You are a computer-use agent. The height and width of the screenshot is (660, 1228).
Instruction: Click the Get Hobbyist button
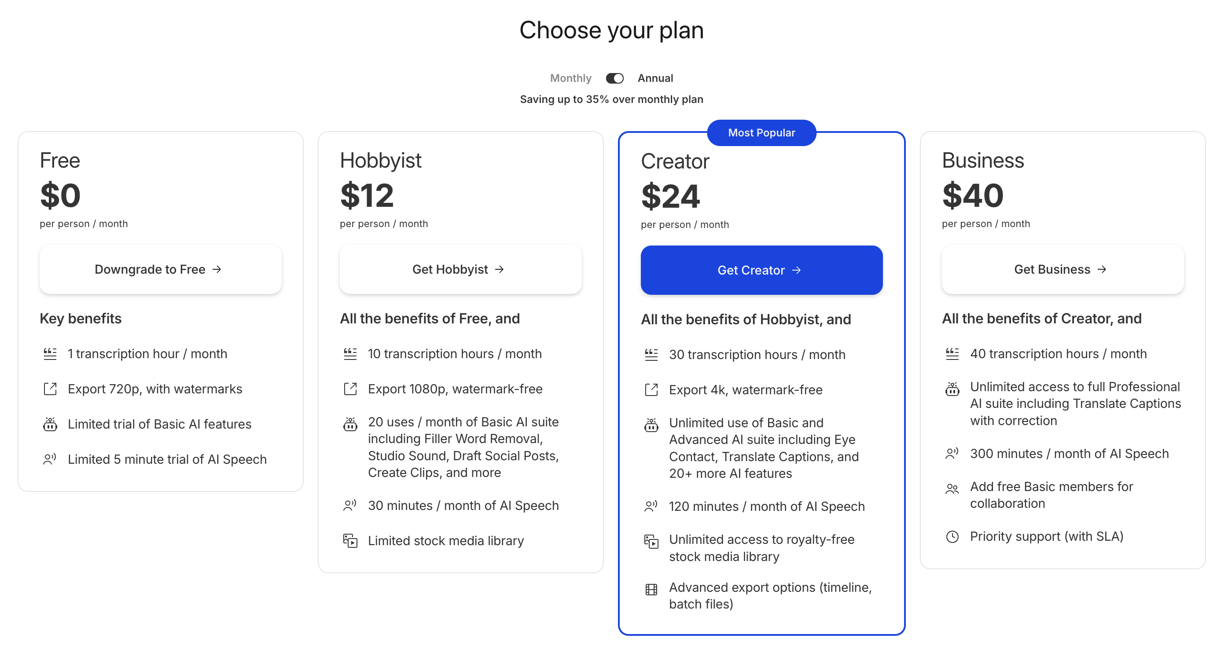click(460, 269)
